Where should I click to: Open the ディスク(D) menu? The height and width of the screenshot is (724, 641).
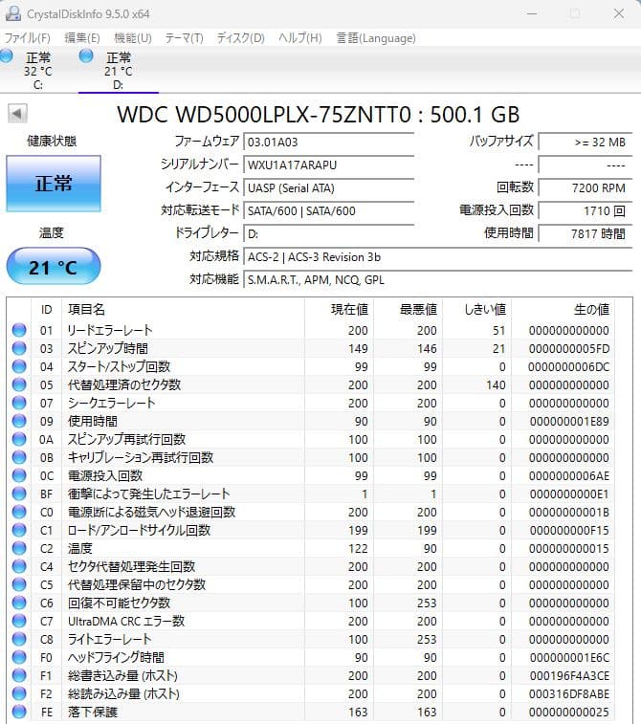(240, 38)
